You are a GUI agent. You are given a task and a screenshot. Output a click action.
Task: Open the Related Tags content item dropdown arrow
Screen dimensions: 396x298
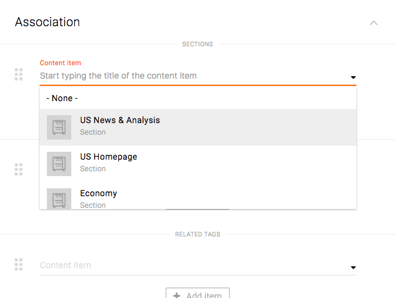353,268
